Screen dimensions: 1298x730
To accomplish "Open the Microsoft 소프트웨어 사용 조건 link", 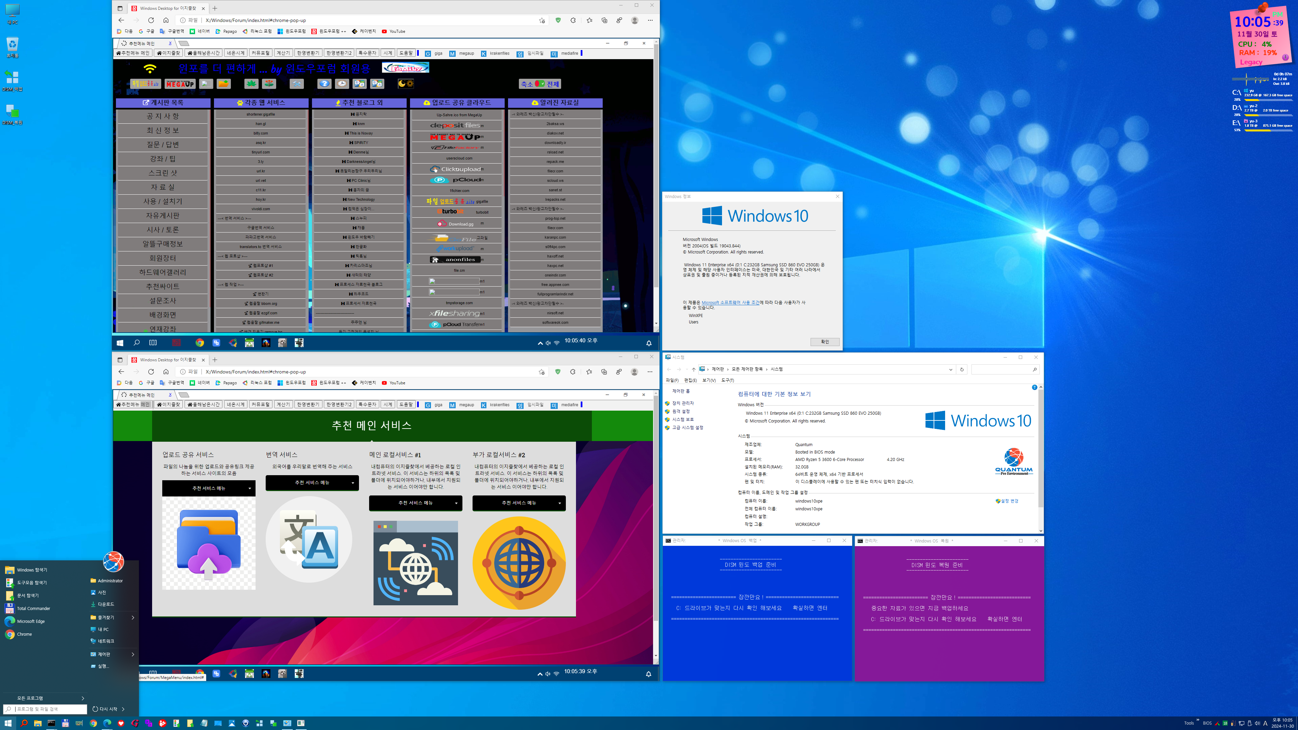I will pyautogui.click(x=730, y=303).
